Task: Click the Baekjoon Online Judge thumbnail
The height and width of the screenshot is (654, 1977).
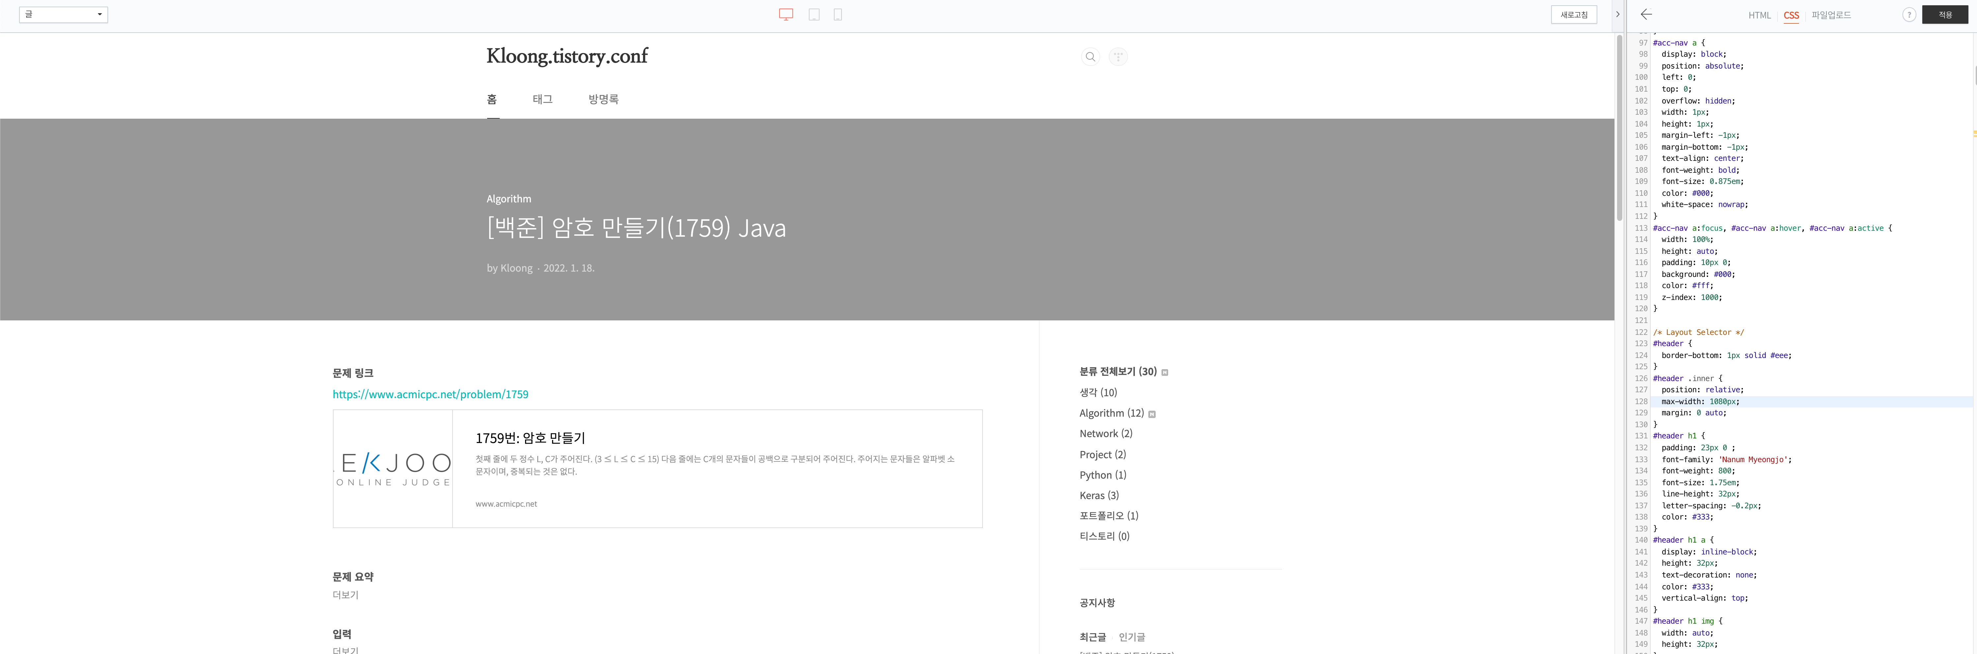Action: pyautogui.click(x=393, y=468)
